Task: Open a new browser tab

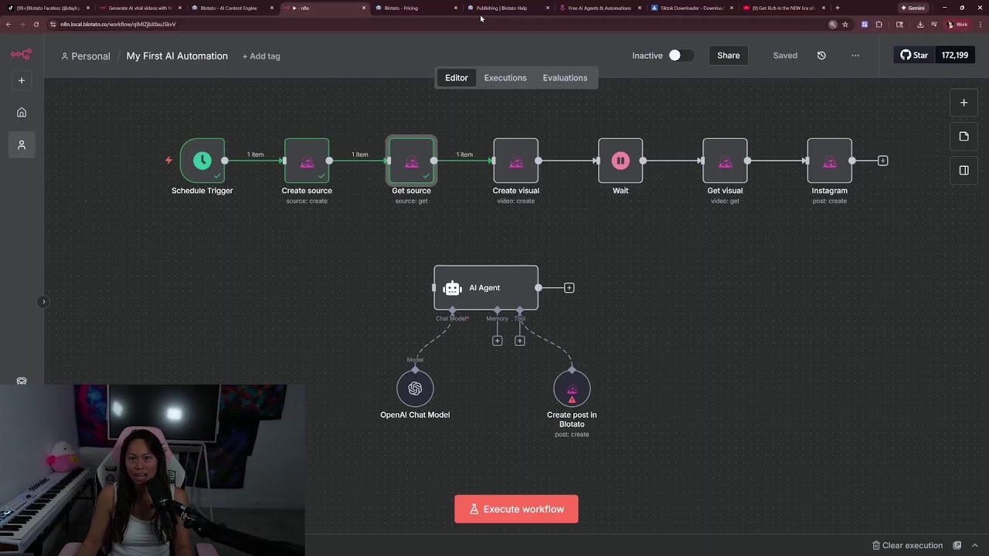Action: (838, 8)
